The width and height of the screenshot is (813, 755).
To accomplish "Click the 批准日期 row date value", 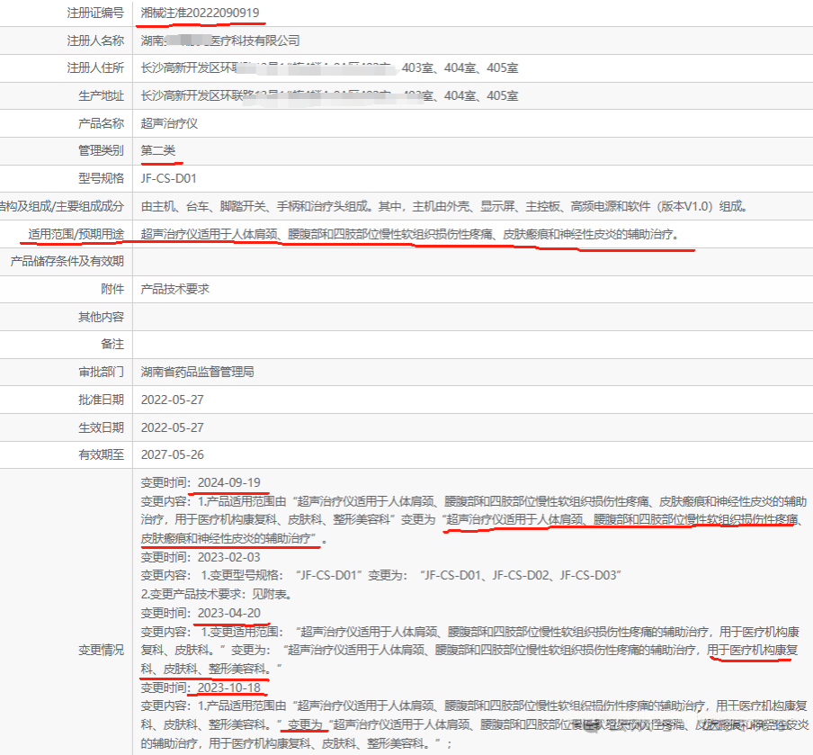I will [173, 400].
